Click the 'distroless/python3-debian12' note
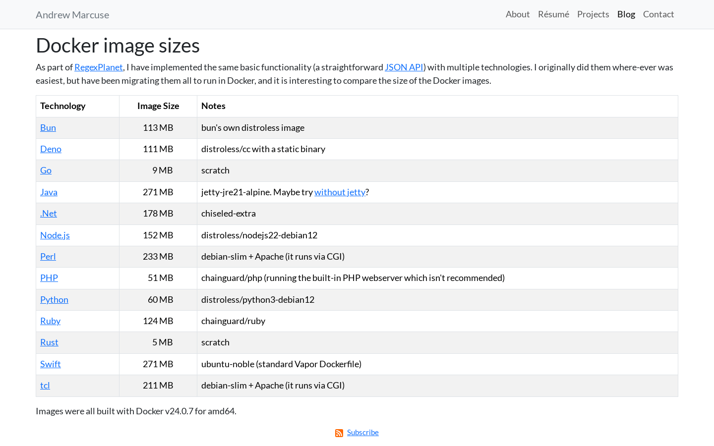The height and width of the screenshot is (446, 714). pos(258,300)
